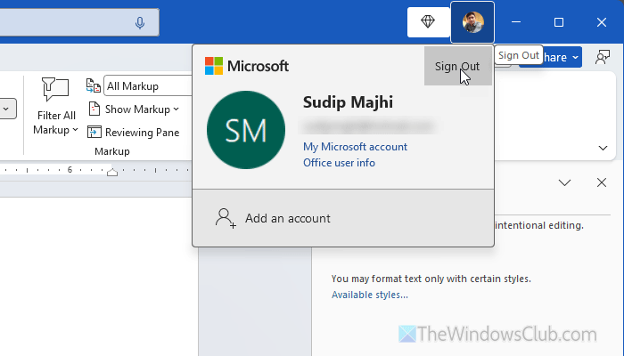Open the All Markup display dropdown

pyautogui.click(x=148, y=85)
